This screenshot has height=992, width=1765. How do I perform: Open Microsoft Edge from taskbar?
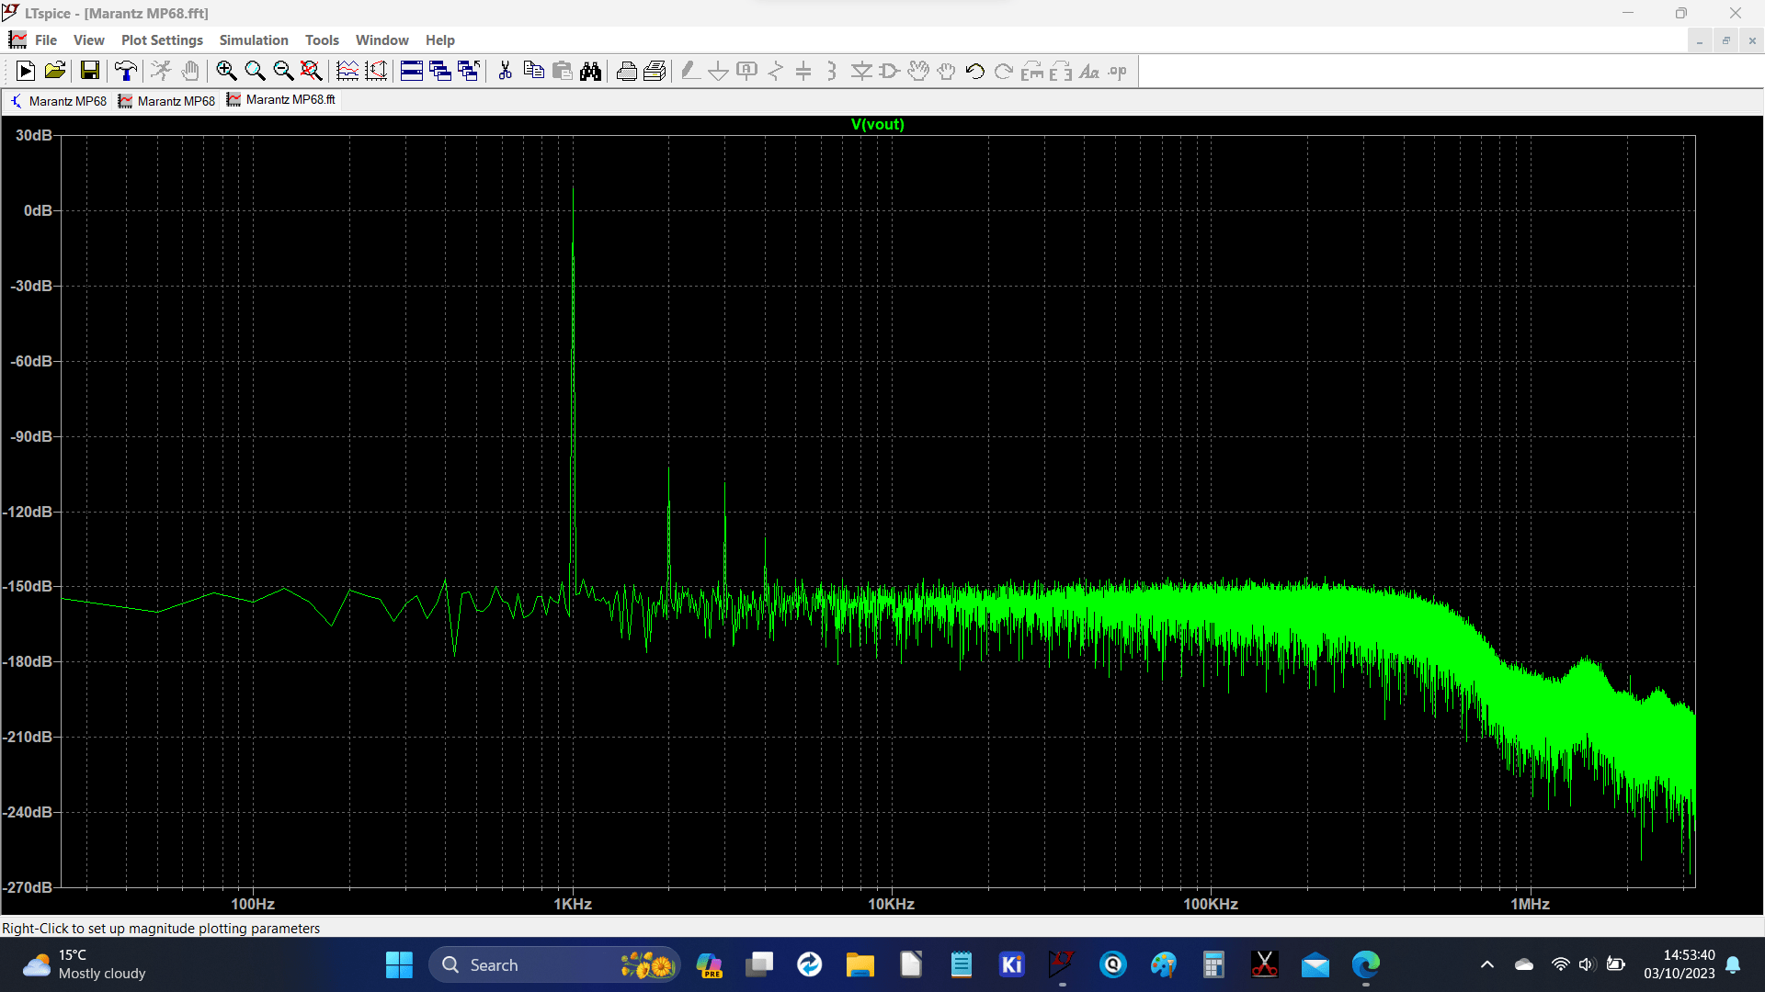[1366, 964]
